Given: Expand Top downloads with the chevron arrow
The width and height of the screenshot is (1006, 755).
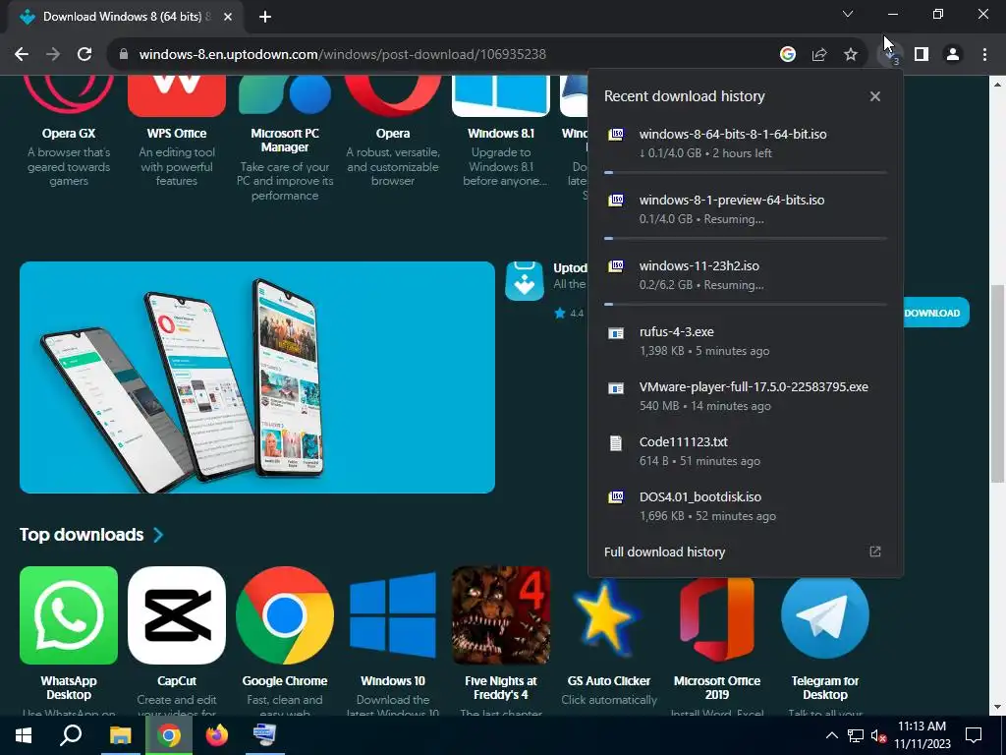Looking at the screenshot, I should coord(158,535).
